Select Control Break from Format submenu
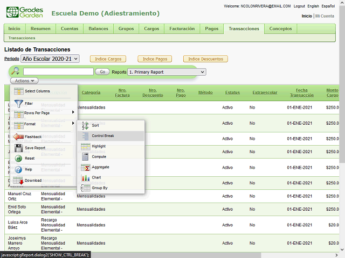Viewport: 345px width, 258px height. click(x=102, y=136)
